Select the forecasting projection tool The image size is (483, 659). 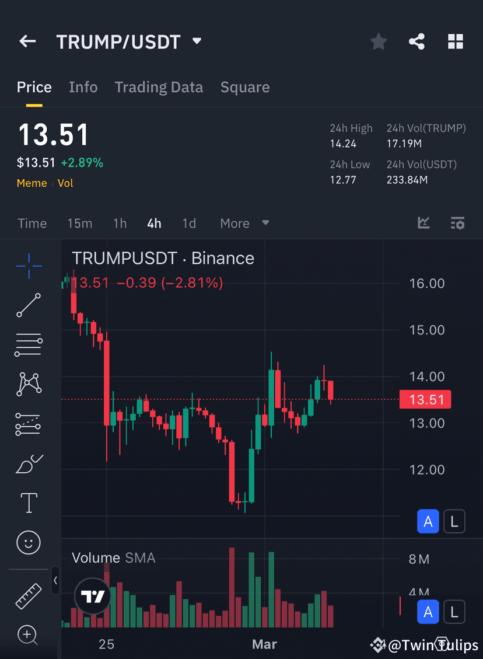[28, 424]
